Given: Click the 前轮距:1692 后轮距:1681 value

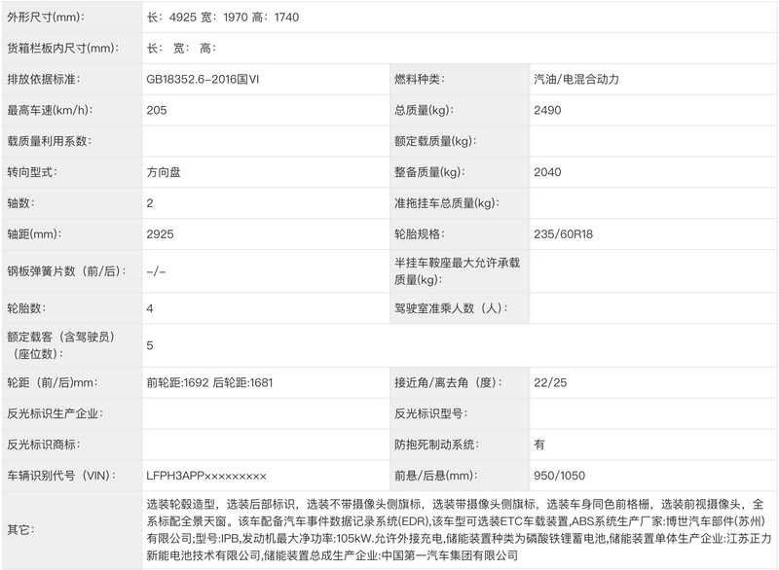Looking at the screenshot, I should 209,383.
